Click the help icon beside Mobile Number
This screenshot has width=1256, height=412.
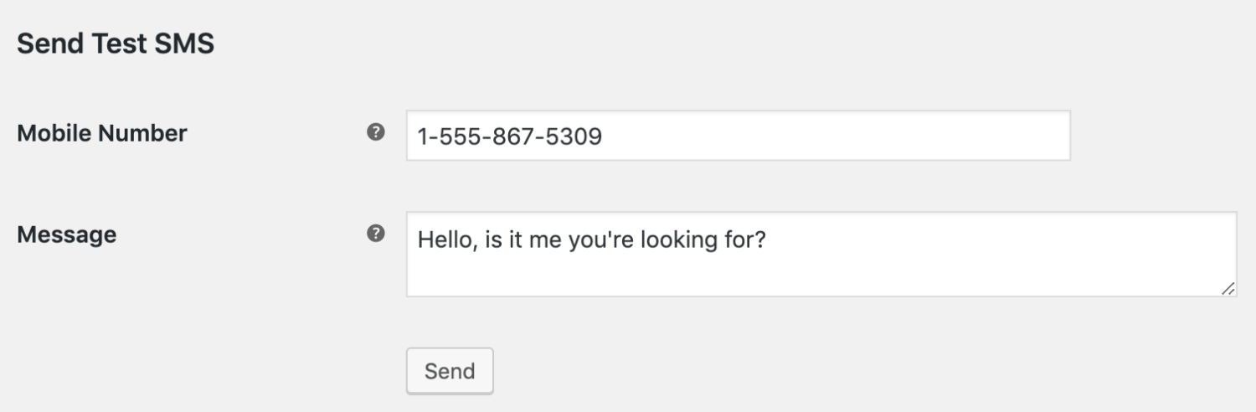tap(376, 132)
